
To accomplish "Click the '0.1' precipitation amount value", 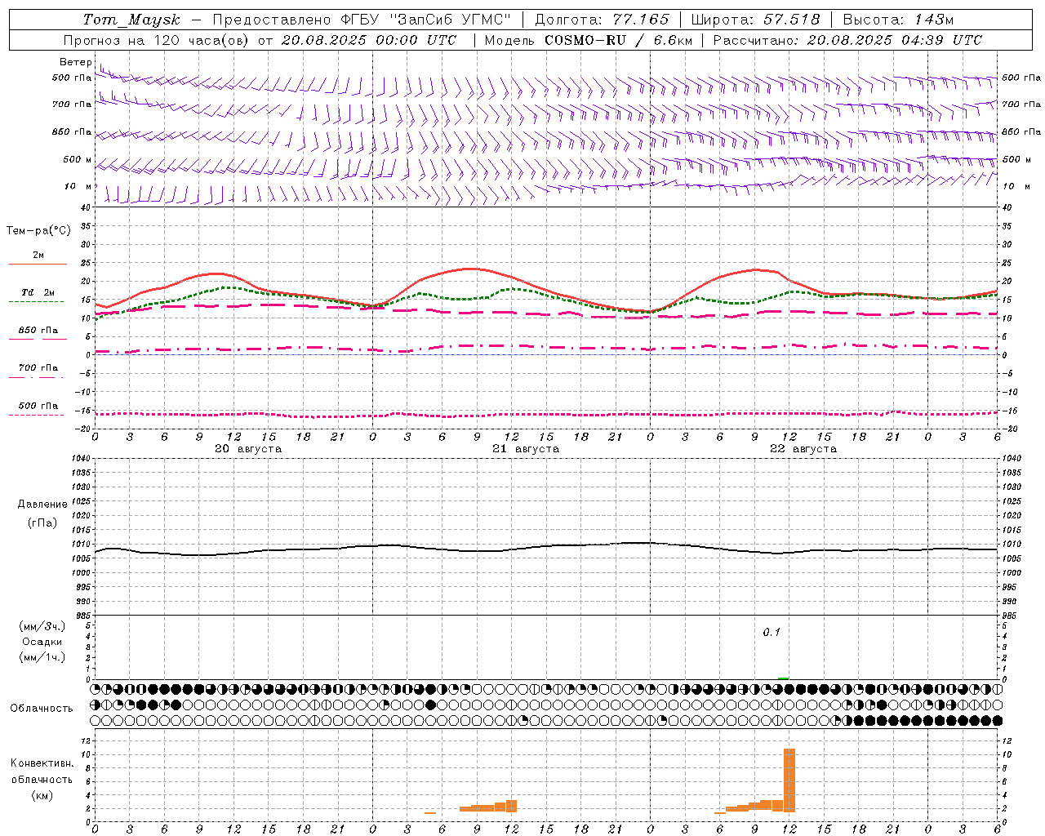I will [x=772, y=632].
